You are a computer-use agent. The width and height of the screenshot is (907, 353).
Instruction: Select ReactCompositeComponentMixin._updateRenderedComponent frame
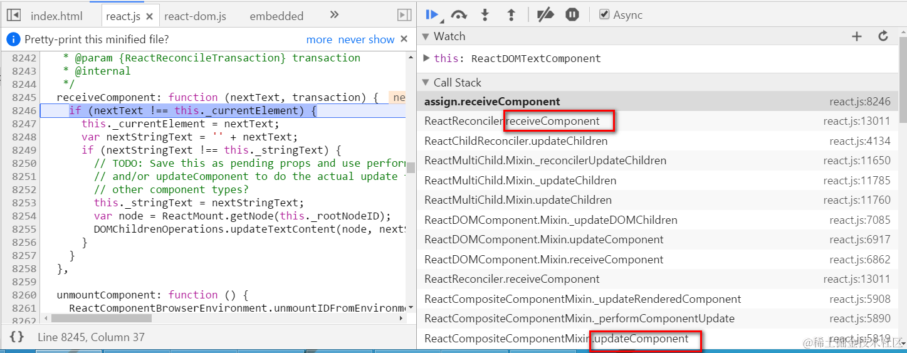click(657, 299)
